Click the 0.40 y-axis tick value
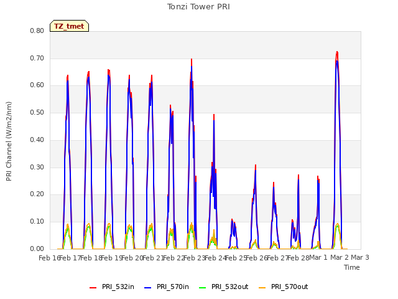398x299 pixels. (37, 140)
